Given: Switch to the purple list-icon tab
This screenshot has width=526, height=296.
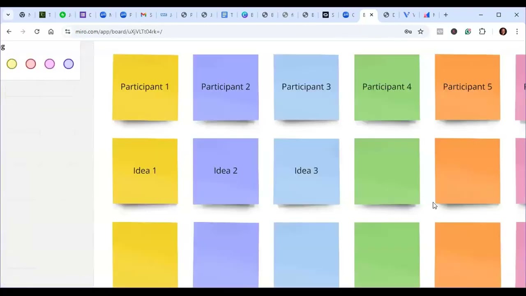Looking at the screenshot, I should pyautogui.click(x=85, y=15).
